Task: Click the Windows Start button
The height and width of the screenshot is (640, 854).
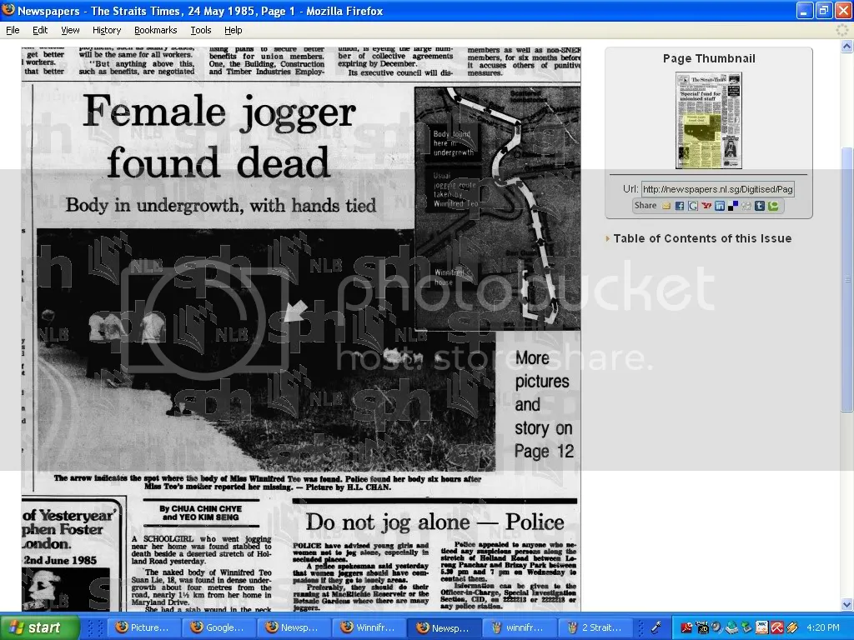Action: (x=39, y=627)
